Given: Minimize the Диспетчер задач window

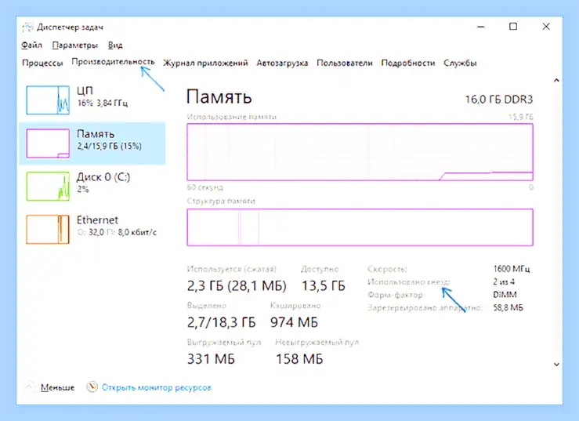Looking at the screenshot, I should [x=481, y=27].
